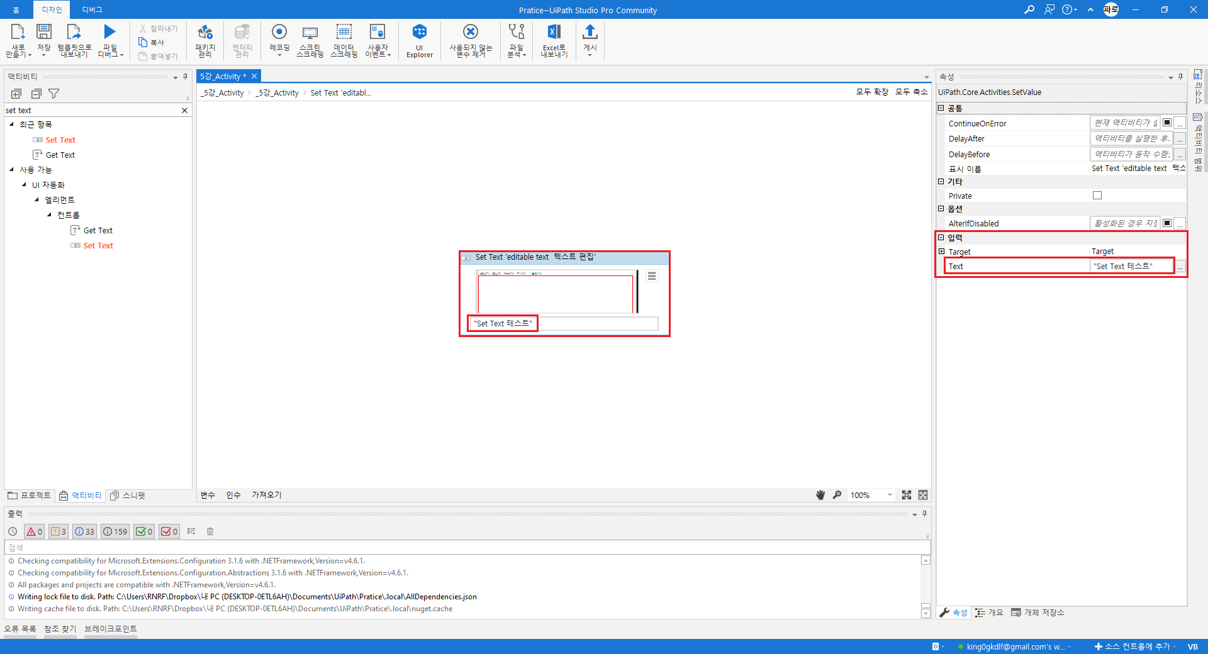The width and height of the screenshot is (1208, 654).
Task: Collapse the UI 자동화 tree node
Action: 24,185
